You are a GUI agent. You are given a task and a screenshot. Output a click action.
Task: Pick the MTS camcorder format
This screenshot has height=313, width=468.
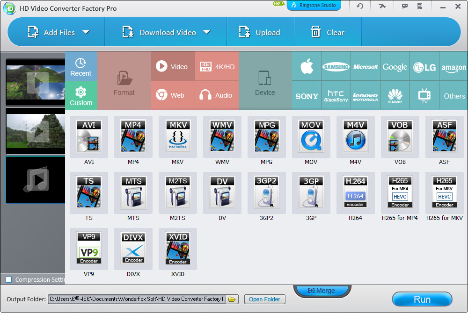133,192
